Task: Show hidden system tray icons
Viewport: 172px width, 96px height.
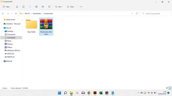Action: coord(138,93)
